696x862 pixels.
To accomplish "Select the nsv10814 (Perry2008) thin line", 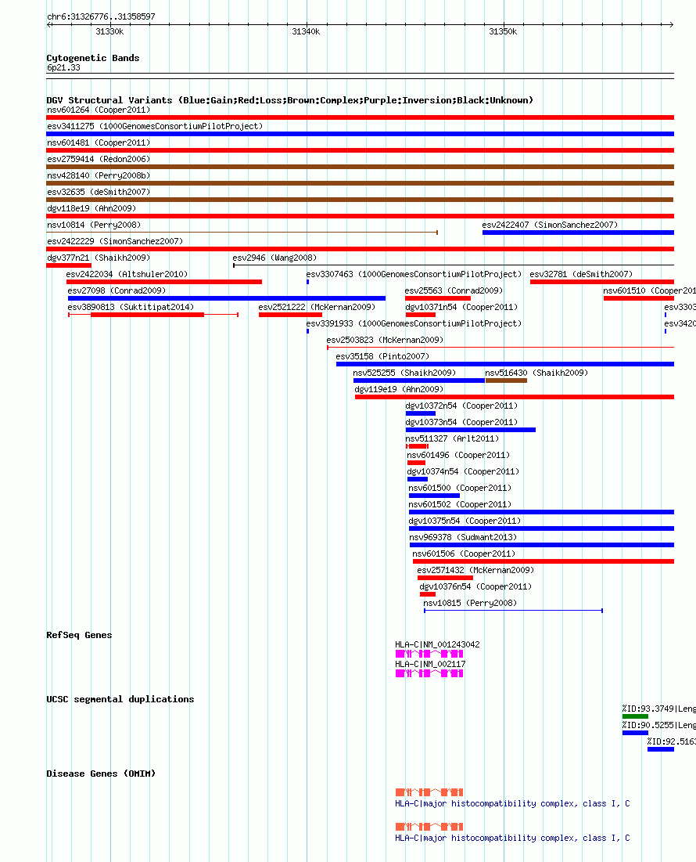I will pos(242,233).
